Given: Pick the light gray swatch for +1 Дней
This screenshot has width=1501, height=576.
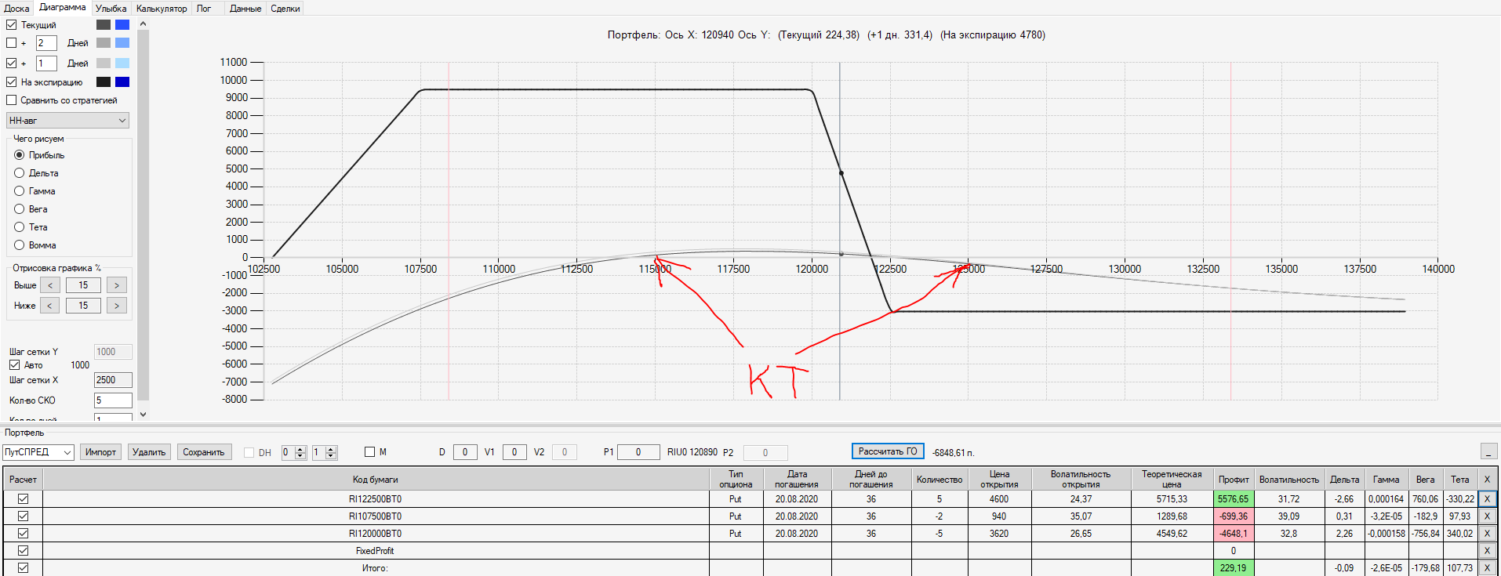Looking at the screenshot, I should pos(104,63).
